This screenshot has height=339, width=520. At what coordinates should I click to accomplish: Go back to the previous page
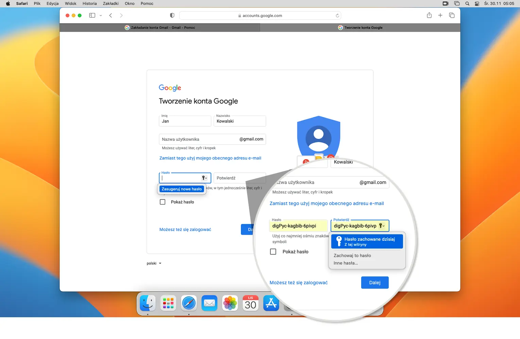(x=111, y=15)
